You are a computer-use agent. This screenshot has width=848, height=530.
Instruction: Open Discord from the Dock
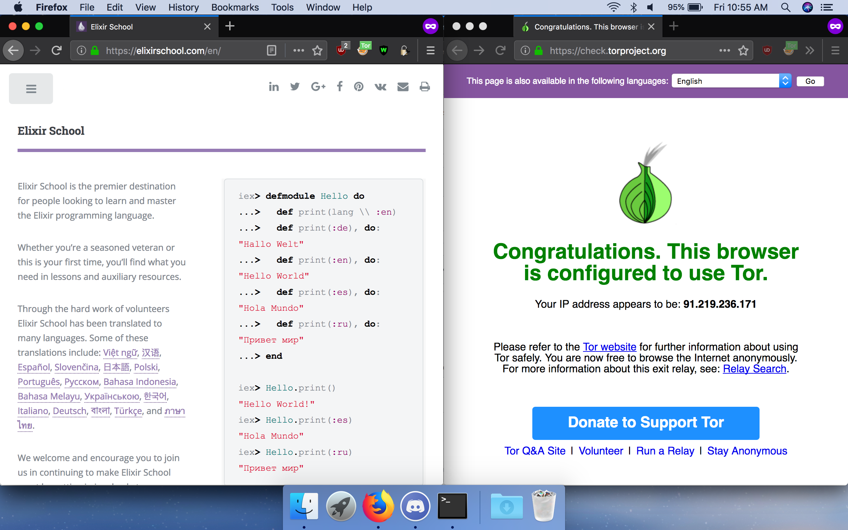tap(415, 506)
